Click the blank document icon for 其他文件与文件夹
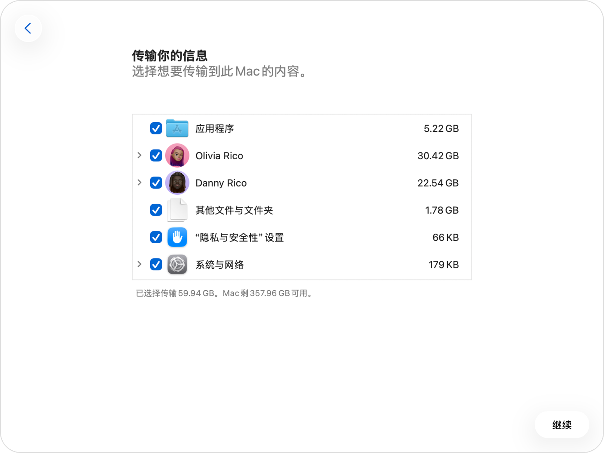This screenshot has width=604, height=453. (x=177, y=210)
